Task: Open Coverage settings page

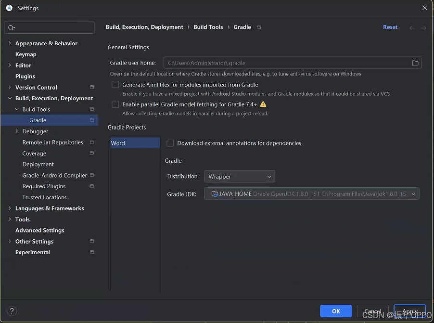Action: pos(34,153)
